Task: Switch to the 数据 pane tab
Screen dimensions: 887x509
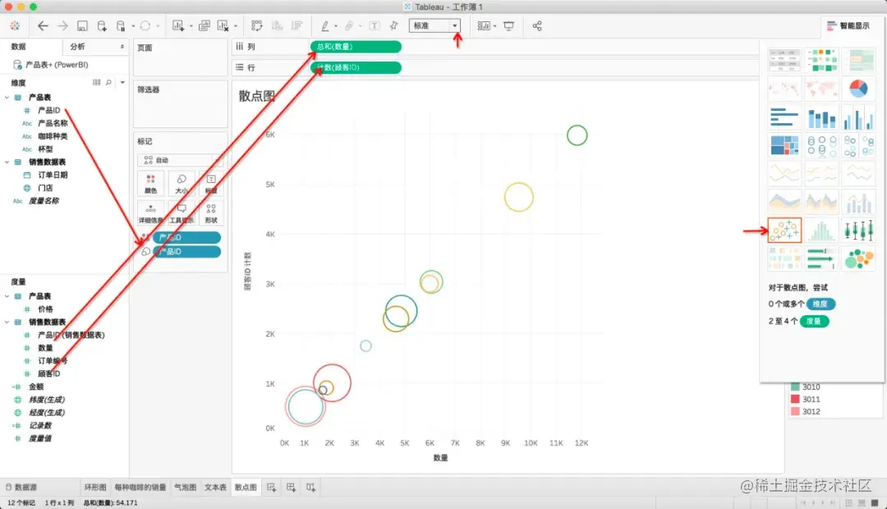Action: click(x=19, y=46)
